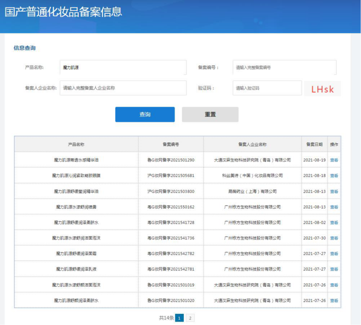Select current page 1 in pagination
Viewport: 361px width, 325px height.
(x=179, y=318)
